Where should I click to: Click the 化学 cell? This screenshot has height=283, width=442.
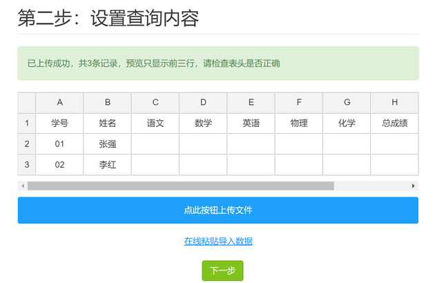coord(347,124)
